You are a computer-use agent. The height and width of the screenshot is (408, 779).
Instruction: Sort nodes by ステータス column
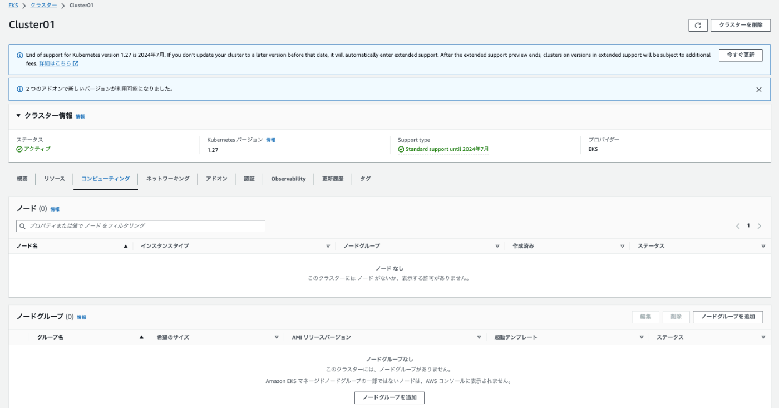(763, 246)
